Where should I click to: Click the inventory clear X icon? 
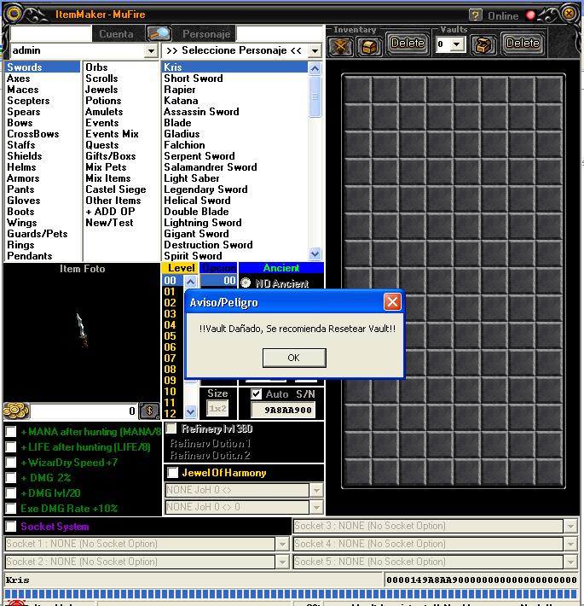tap(342, 45)
